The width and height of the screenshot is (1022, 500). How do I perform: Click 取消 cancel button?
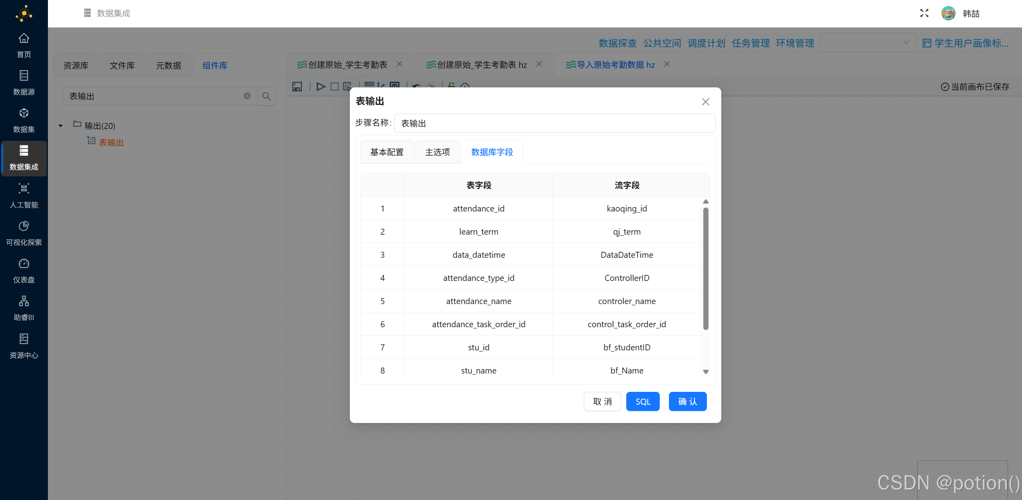tap(602, 401)
